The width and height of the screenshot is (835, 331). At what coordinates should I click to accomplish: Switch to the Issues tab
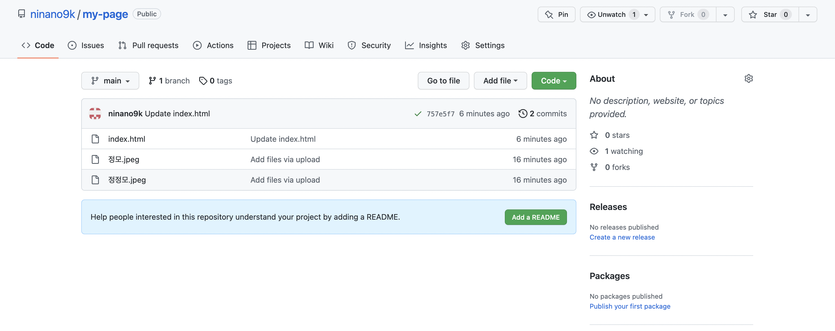pos(86,45)
